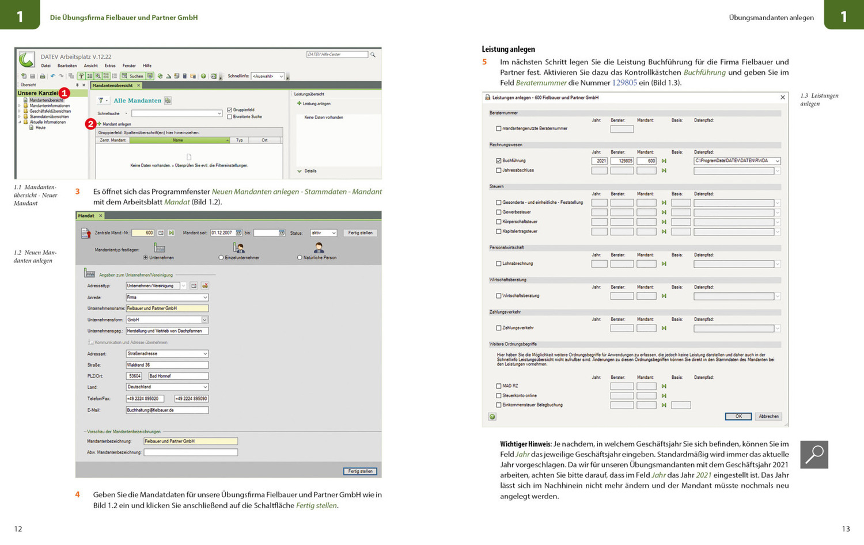864x545 pixels.
Task: Click the top Fertig stellen button
Action: 361,233
